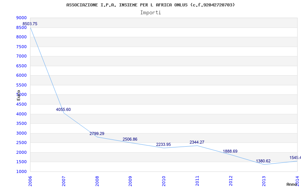301x188 pixels.
Task: Click the y-axis value 4000
Action: (x=21, y=114)
